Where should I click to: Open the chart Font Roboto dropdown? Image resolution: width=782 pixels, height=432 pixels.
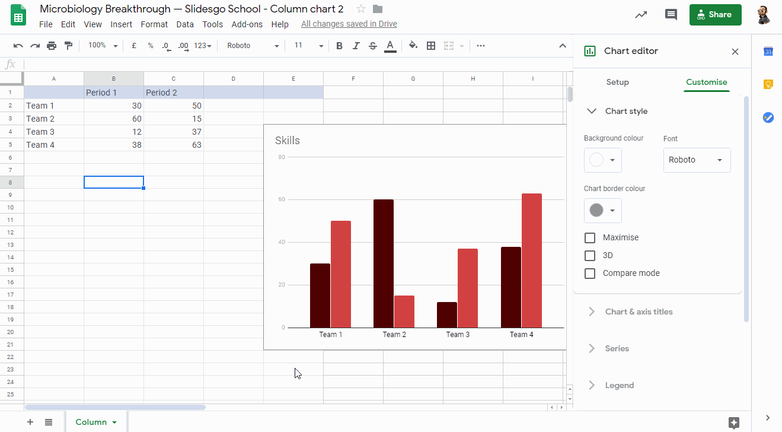697,160
